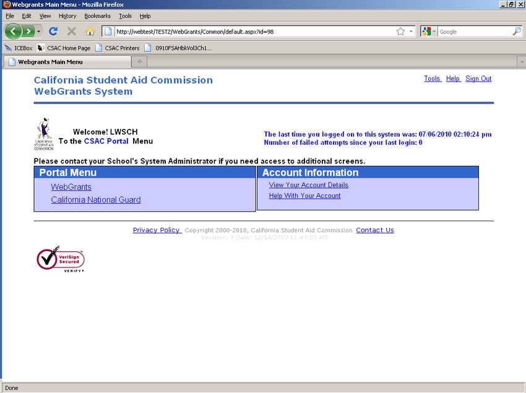Viewport: 526px width, 393px height.
Task: Open the back/forward history dropdown arrow
Action: pyautogui.click(x=38, y=32)
